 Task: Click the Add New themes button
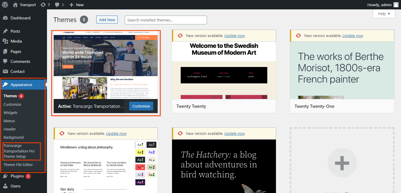click(x=107, y=20)
